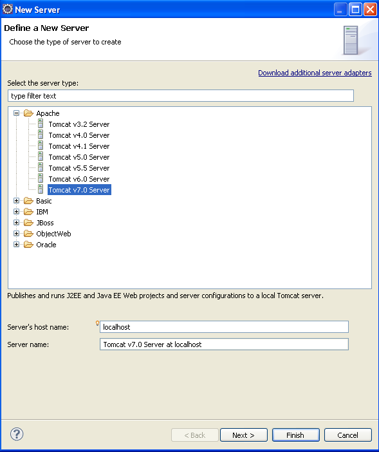This screenshot has width=379, height=452.
Task: Click the Tomcat v3.2 Server icon
Action: (x=41, y=124)
